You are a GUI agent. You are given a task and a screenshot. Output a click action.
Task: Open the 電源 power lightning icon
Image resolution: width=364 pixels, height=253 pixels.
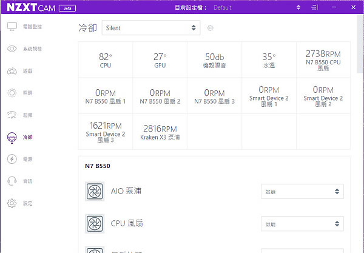pyautogui.click(x=12, y=159)
